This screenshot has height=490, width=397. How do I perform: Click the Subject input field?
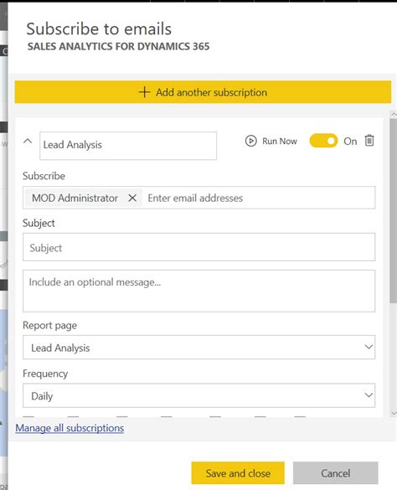click(x=198, y=247)
